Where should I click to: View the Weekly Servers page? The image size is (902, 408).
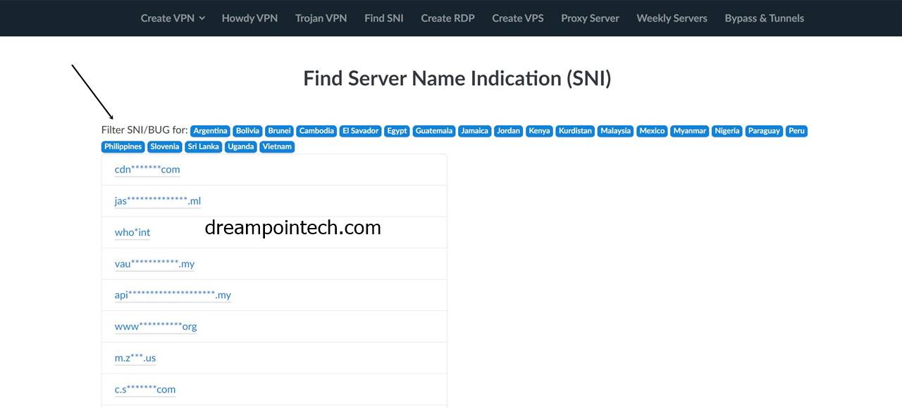pos(672,18)
